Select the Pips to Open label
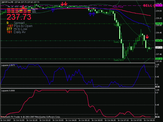This screenshot has height=122, width=163. point(23,26)
